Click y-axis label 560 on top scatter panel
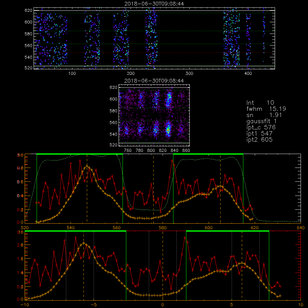Image resolution: width=308 pixels, height=308 pixels. pos(28,45)
